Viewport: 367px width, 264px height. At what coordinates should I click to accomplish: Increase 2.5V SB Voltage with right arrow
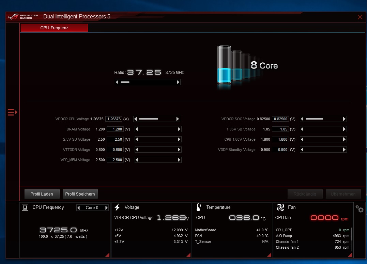tap(179, 139)
